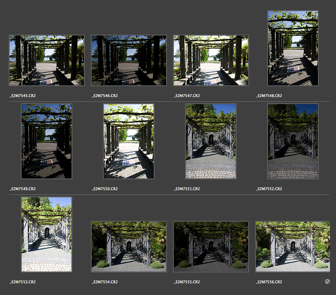
Task: Pick the bright portrait image _E2M7553.CR2
Action: point(47,235)
